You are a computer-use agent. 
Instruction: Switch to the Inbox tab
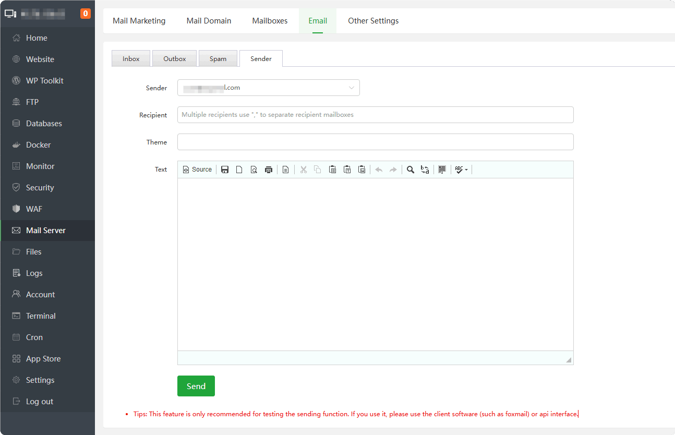[131, 59]
